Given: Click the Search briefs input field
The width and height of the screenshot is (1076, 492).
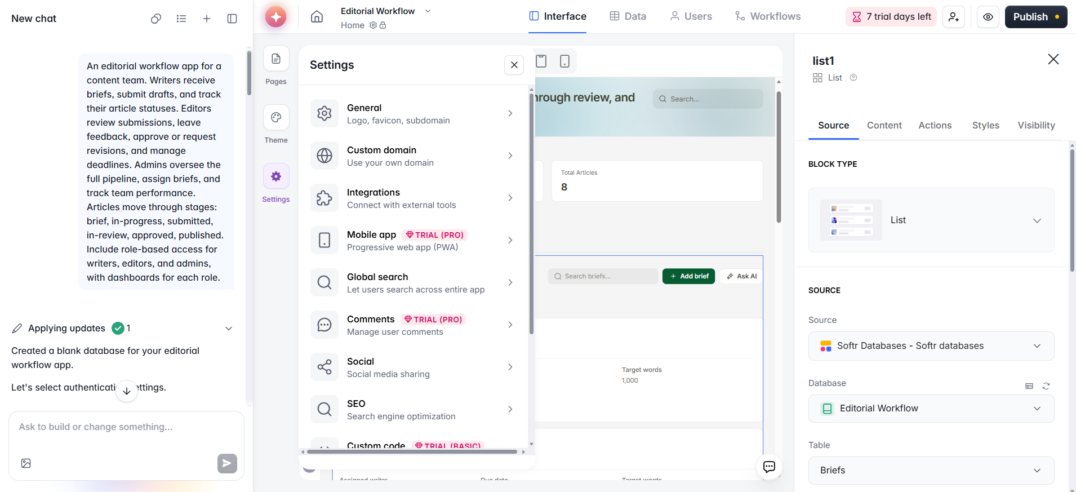Looking at the screenshot, I should [603, 276].
